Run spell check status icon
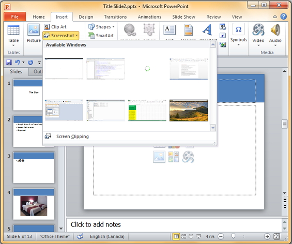This screenshot has height=244, width=292. coord(81,236)
